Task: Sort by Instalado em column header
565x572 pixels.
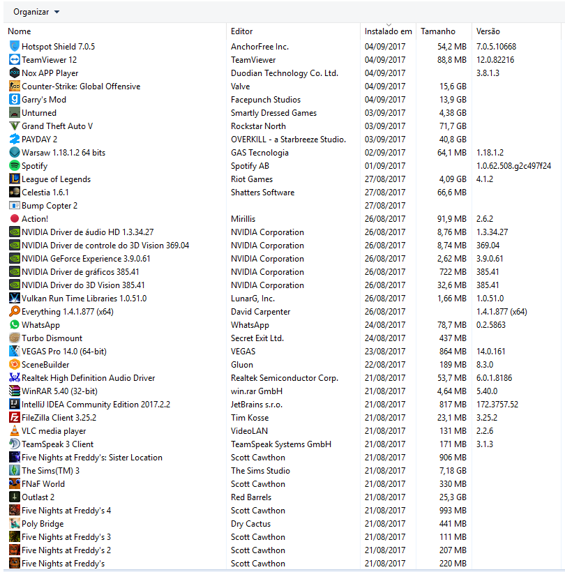Action: point(388,31)
